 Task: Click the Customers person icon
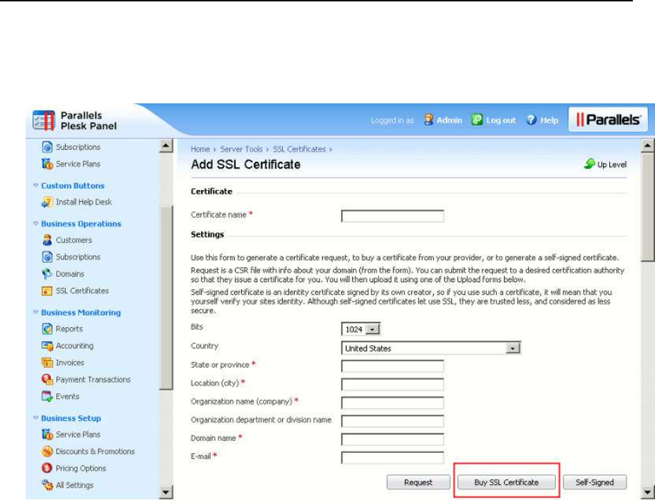click(x=47, y=240)
